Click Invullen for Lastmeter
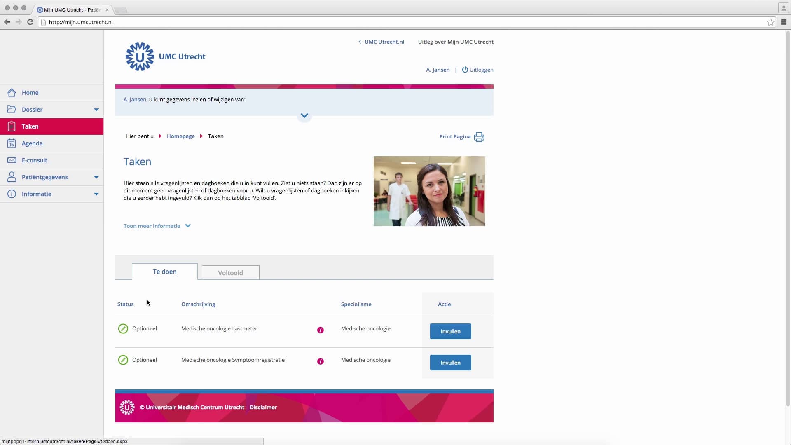Image resolution: width=791 pixels, height=445 pixels. (450, 331)
